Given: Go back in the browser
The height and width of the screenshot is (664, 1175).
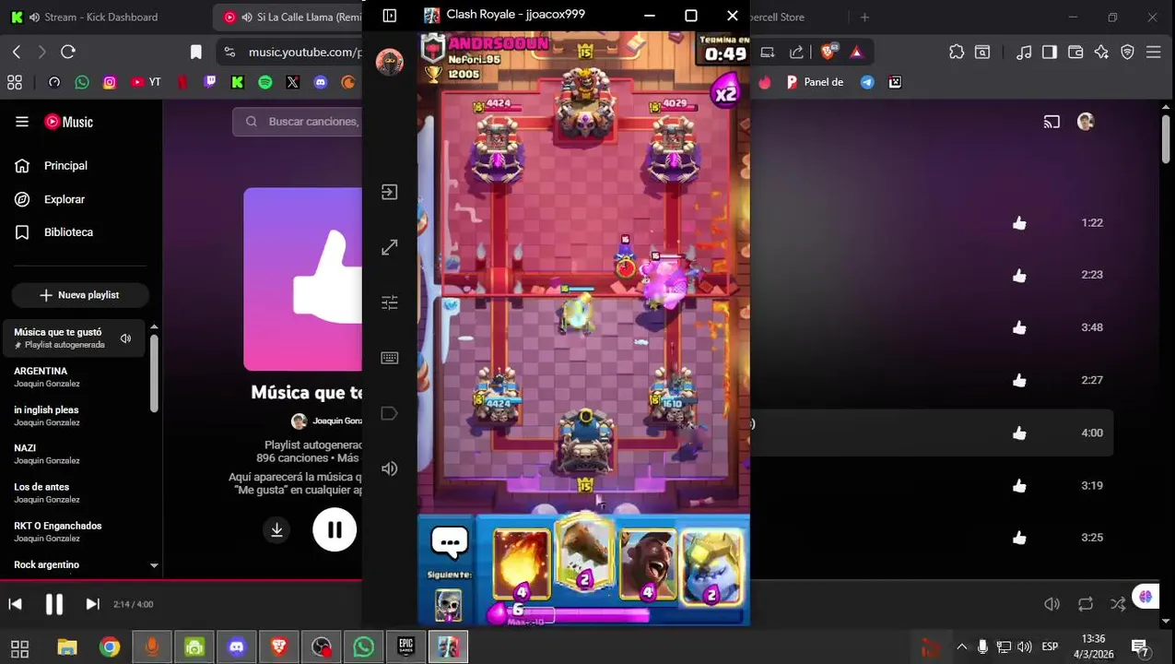Looking at the screenshot, I should coord(17,53).
